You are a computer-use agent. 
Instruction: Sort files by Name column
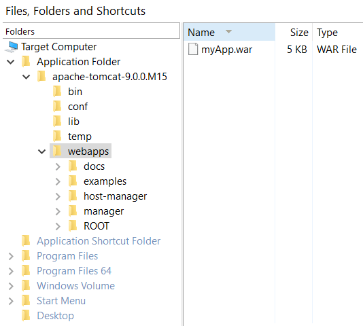tap(229, 32)
